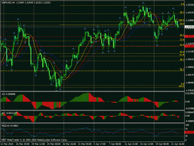Select the 1.55250 price axis label
The height and width of the screenshot is (146, 194).
(x=190, y=5)
